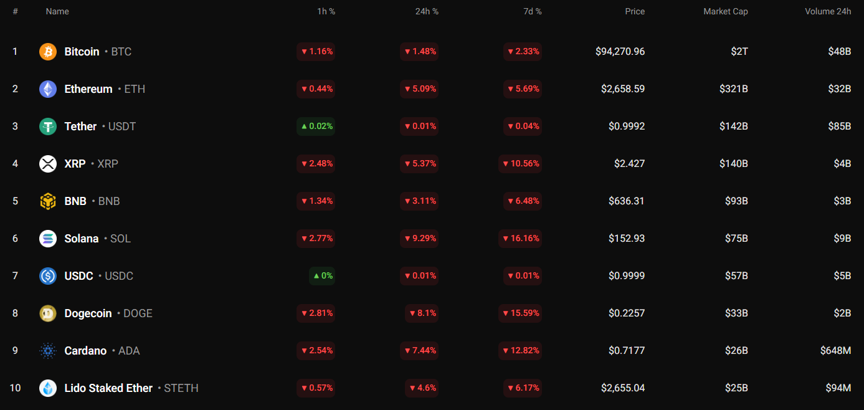Sort by the Volume 24h column header
Viewport: 864px width, 410px height.
click(x=828, y=11)
